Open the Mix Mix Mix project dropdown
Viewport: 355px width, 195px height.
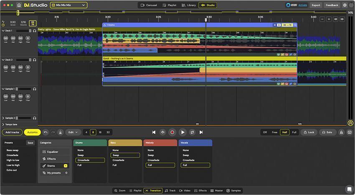coord(68,5)
